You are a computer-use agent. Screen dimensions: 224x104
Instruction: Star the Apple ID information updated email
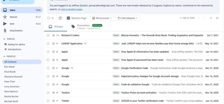pyautogui.click(x=54, y=52)
